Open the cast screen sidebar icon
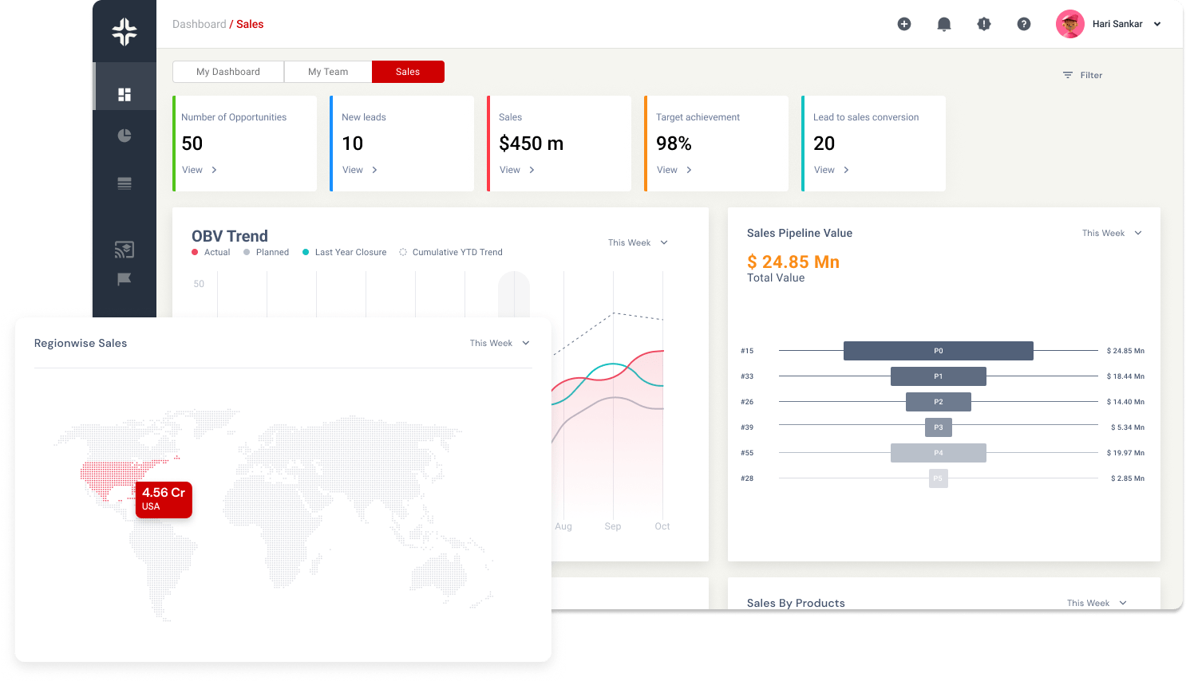Image resolution: width=1186 pixels, height=681 pixels. (125, 250)
